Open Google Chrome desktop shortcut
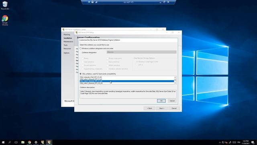 tap(5, 20)
